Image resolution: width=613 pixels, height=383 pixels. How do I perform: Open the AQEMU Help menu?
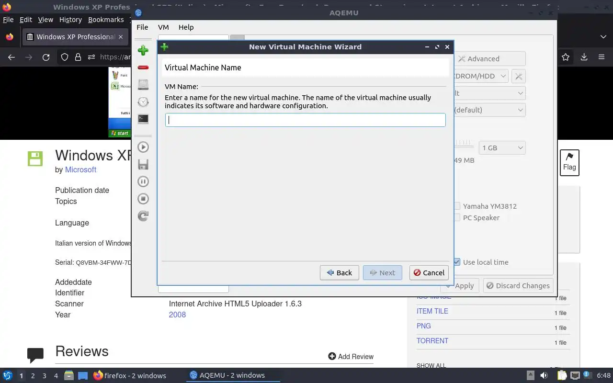(186, 27)
